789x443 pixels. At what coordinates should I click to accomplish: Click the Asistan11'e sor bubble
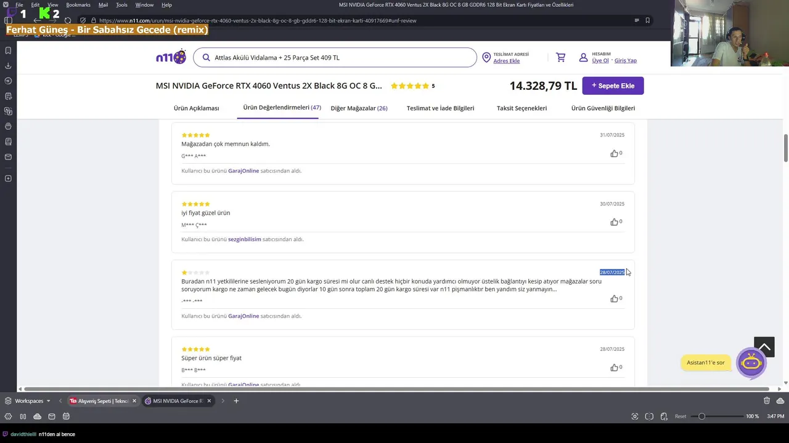click(706, 363)
